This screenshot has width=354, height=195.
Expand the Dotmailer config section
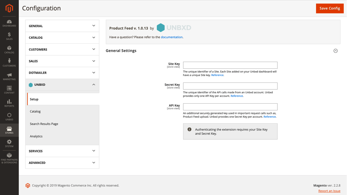tap(62, 73)
